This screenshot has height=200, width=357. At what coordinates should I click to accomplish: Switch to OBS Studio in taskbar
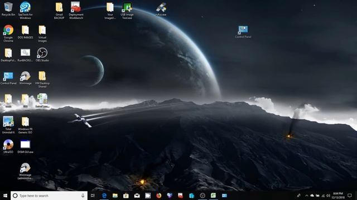[x=202, y=196]
